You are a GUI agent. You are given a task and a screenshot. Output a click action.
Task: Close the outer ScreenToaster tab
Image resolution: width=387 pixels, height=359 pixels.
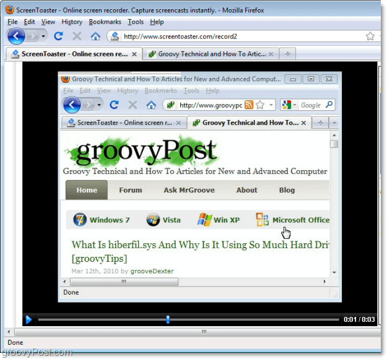pyautogui.click(x=134, y=54)
